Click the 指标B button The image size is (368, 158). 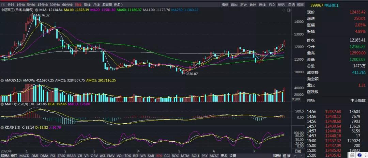tap(277, 156)
